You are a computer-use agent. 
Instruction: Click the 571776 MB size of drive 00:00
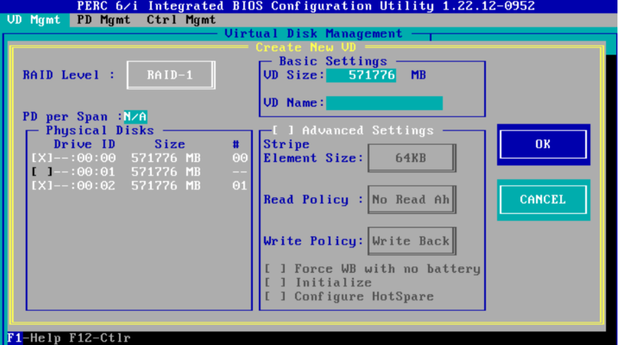(166, 158)
